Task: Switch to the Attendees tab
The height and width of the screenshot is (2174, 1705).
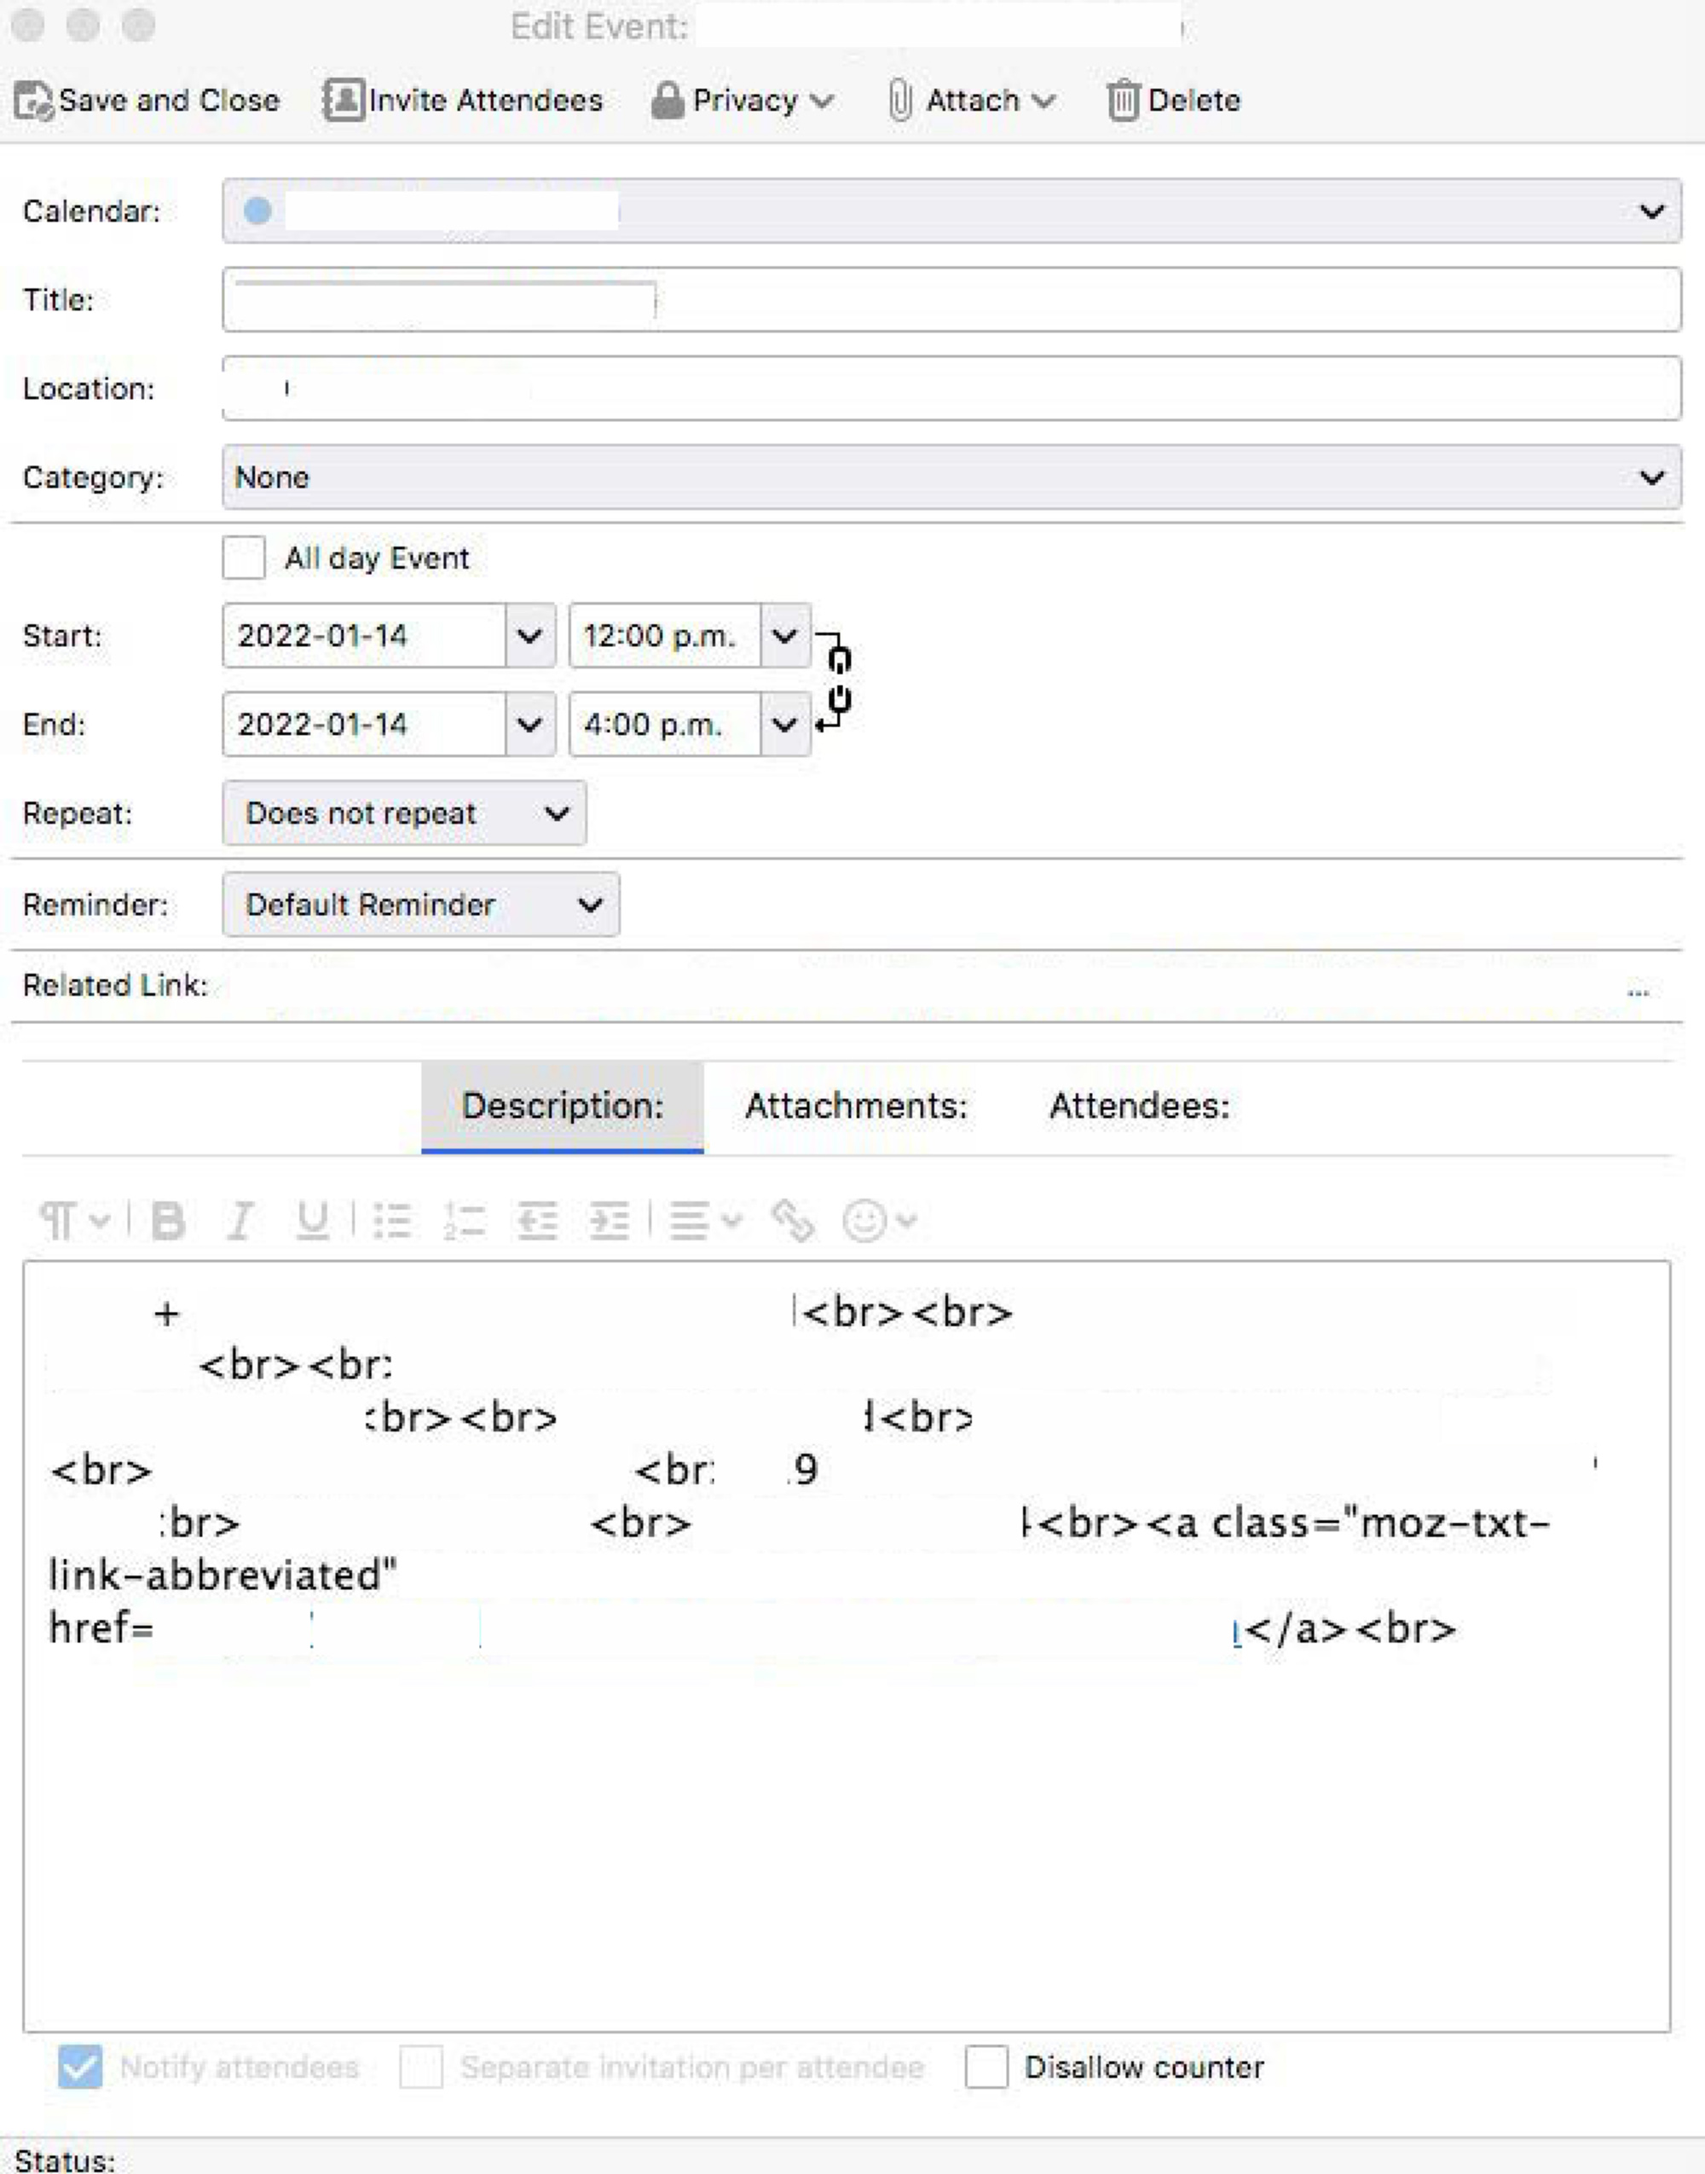Action: [x=1139, y=1105]
